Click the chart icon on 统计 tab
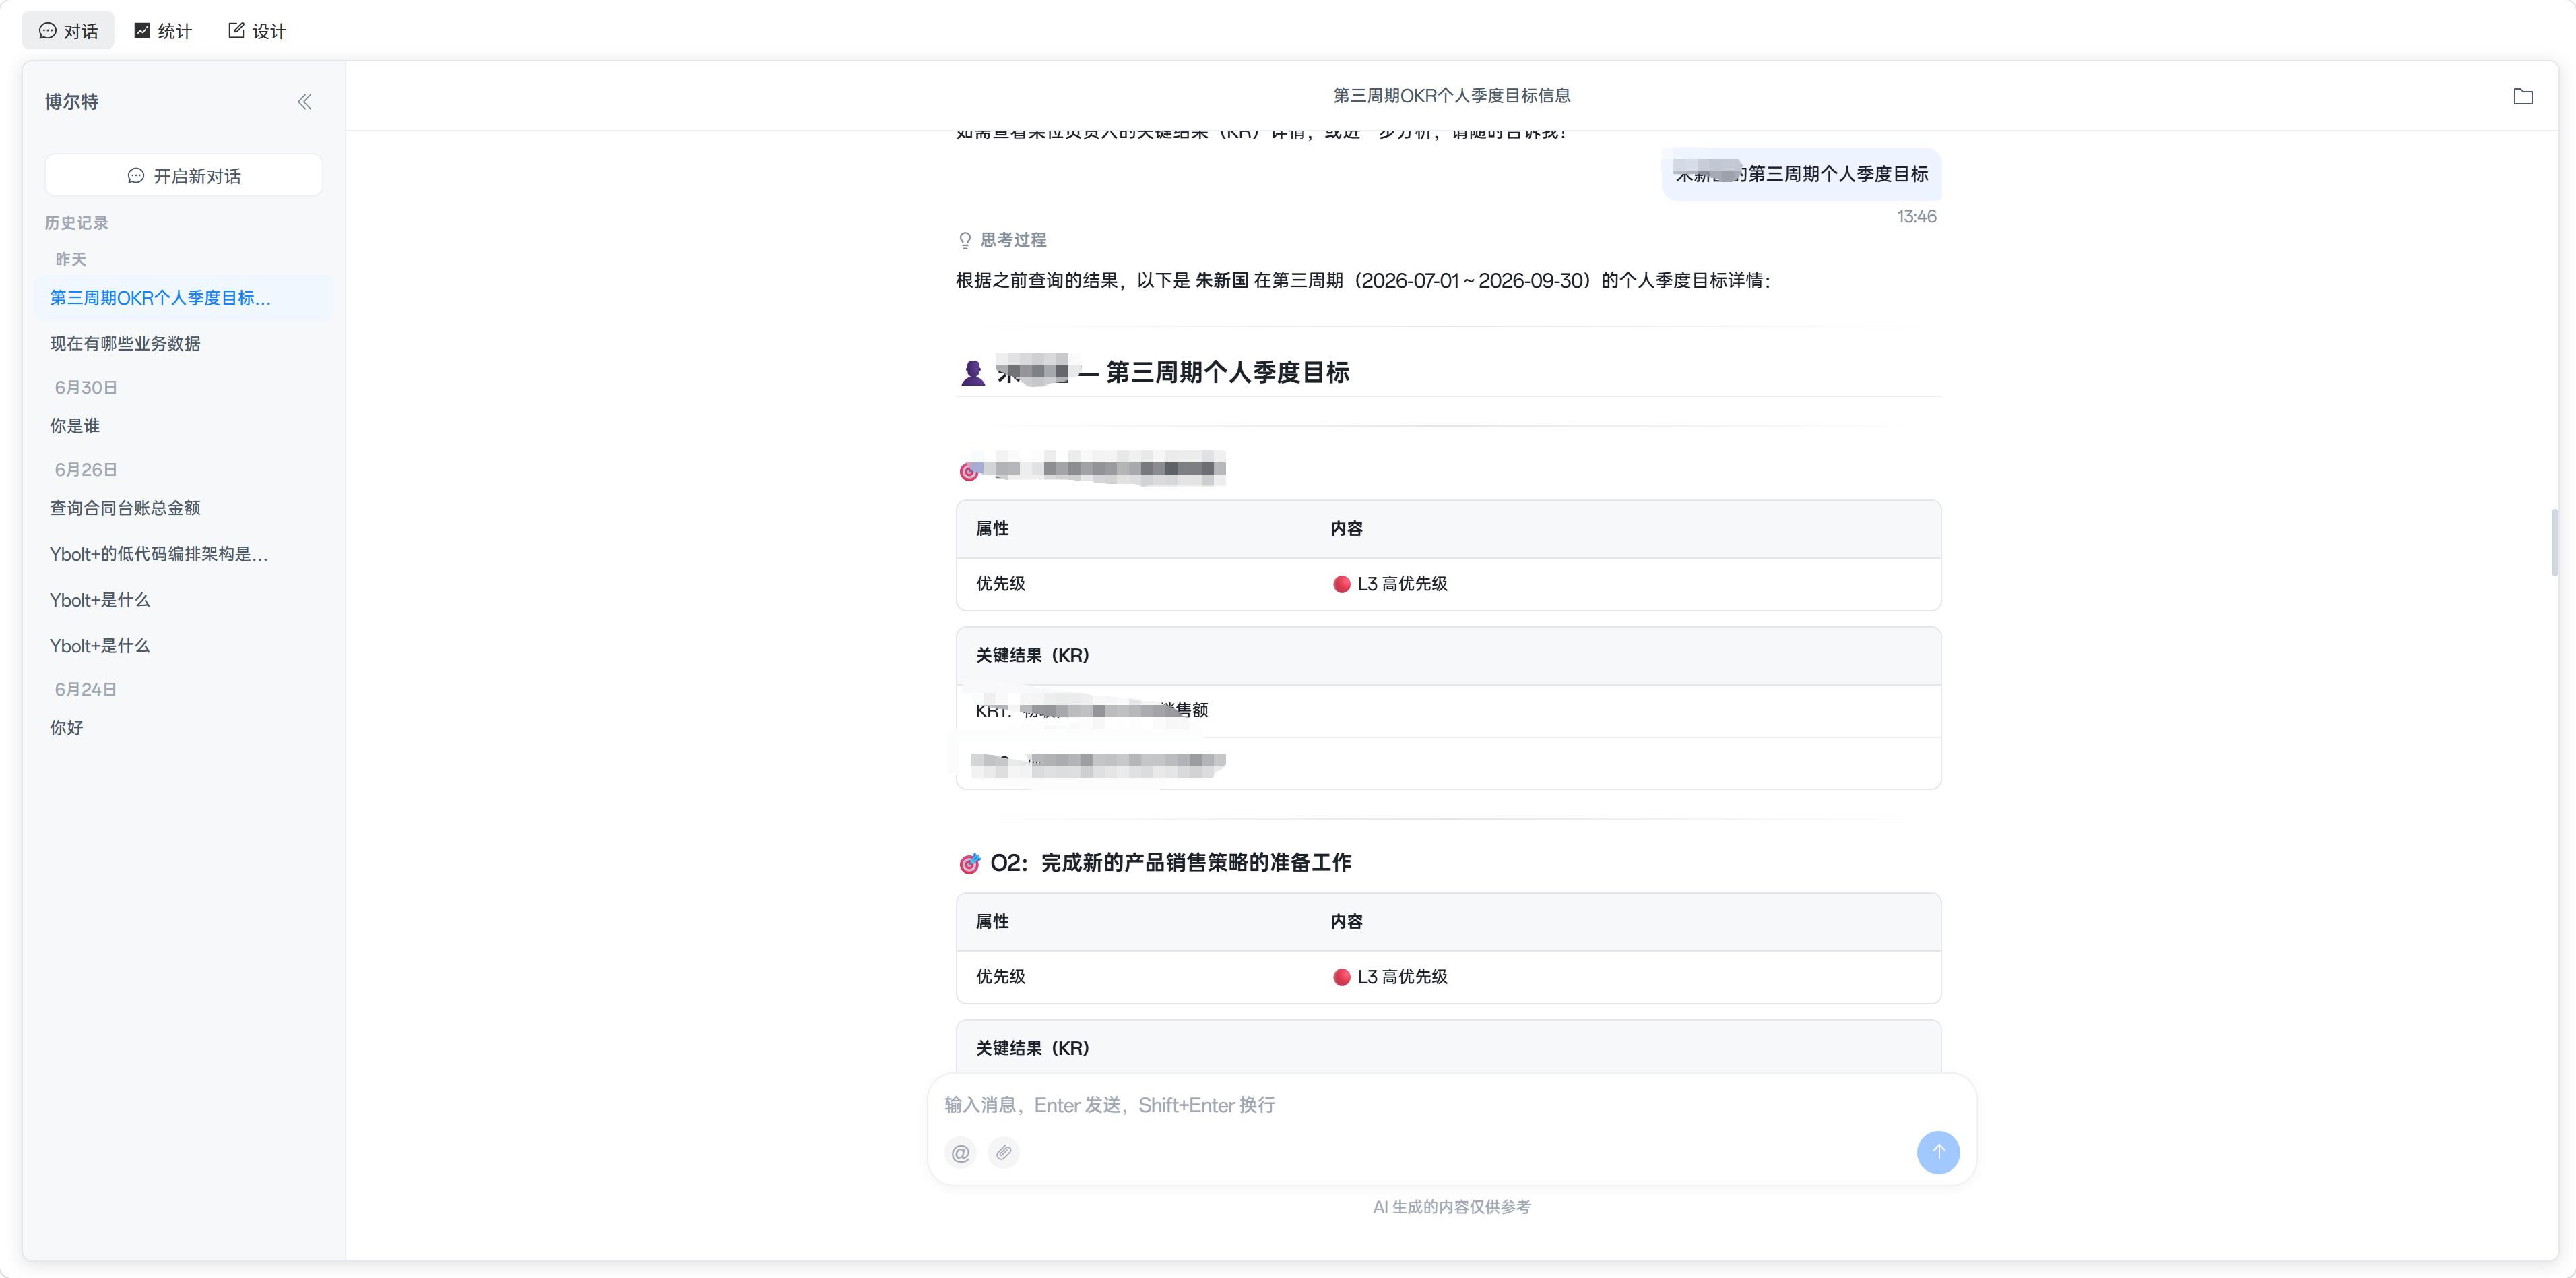Screen dimensions: 2576x1278 coord(142,31)
